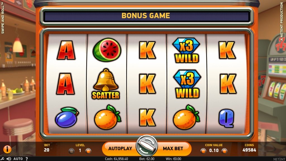Mute sound with the speaker icon
This screenshot has height=161, width=286.
pyautogui.click(x=9, y=159)
